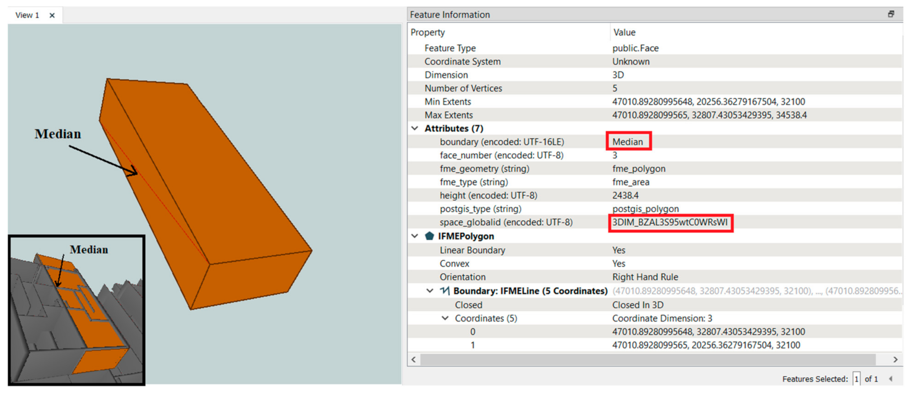Switch to the View 1 tab
The height and width of the screenshot is (394, 910).
click(x=27, y=16)
